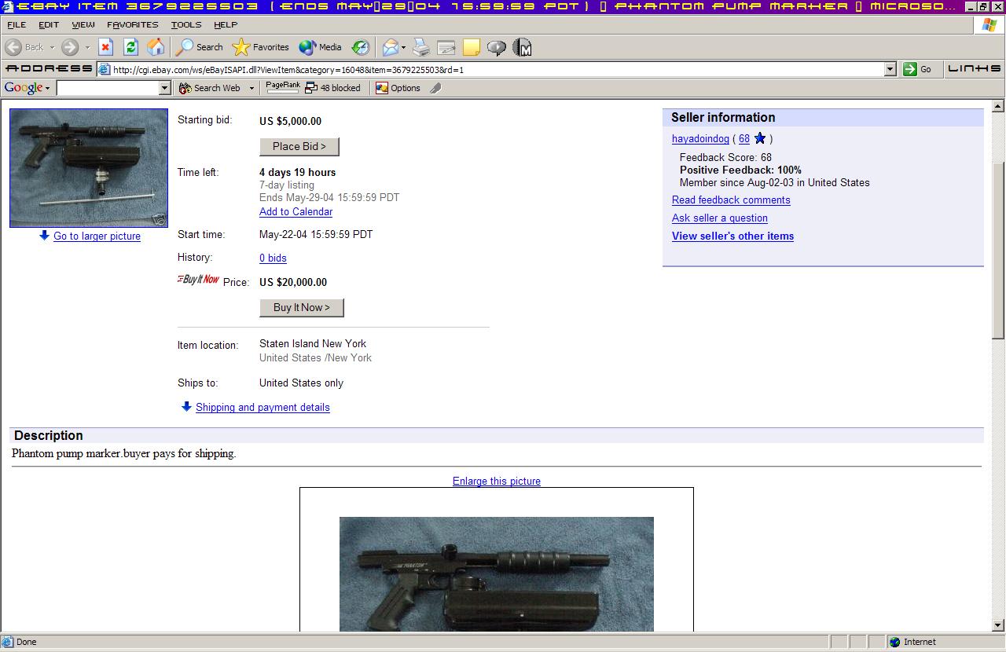
Task: Click the Back navigation button
Action: [x=24, y=47]
